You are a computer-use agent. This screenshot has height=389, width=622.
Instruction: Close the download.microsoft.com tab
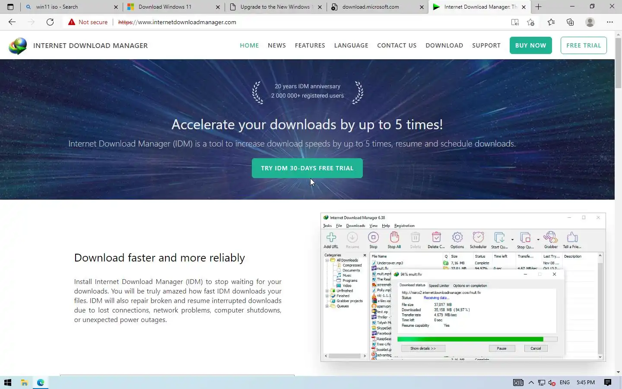[x=422, y=7]
